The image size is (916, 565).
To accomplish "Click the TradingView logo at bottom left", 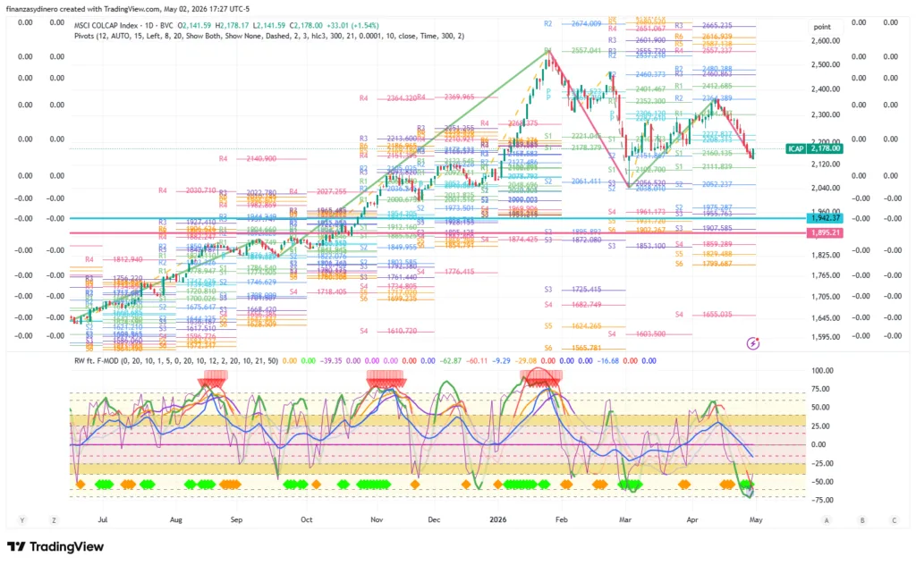I will (x=55, y=547).
